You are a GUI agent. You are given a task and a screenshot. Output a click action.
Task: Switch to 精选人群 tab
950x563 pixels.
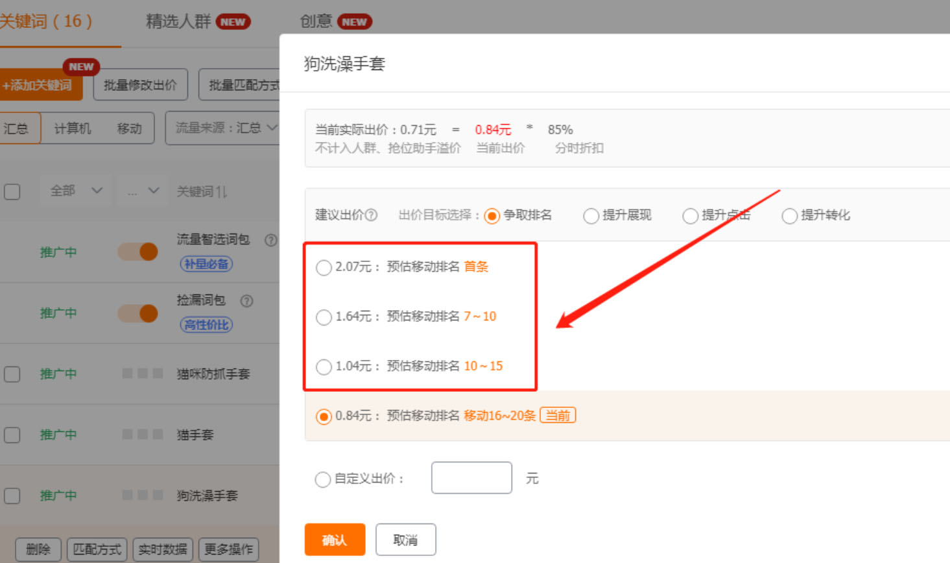pyautogui.click(x=178, y=21)
